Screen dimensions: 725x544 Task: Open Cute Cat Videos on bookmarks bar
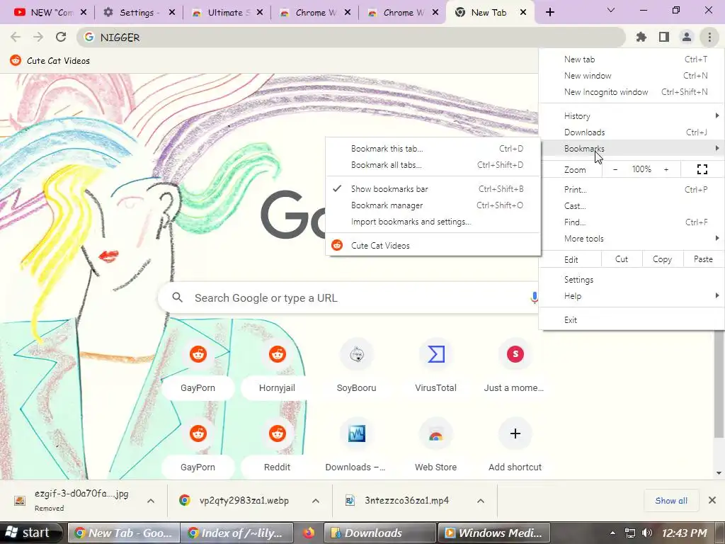50,61
